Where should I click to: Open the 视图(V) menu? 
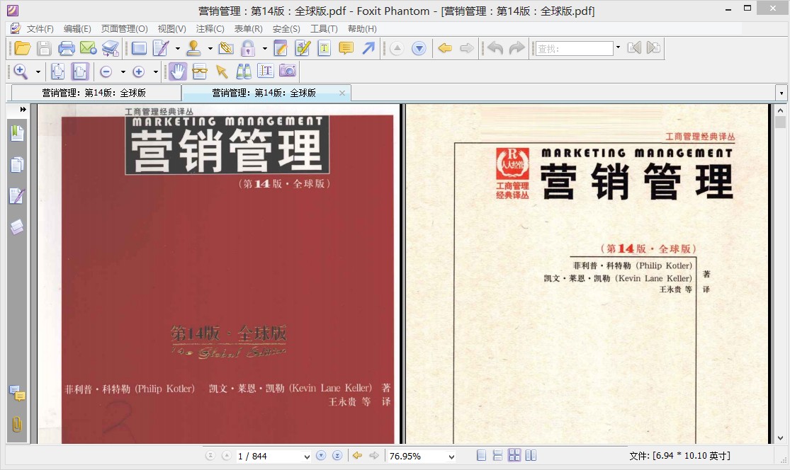pyautogui.click(x=171, y=29)
